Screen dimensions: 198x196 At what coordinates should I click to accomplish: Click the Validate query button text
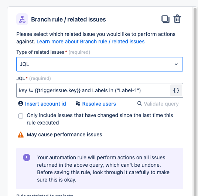point(161,104)
